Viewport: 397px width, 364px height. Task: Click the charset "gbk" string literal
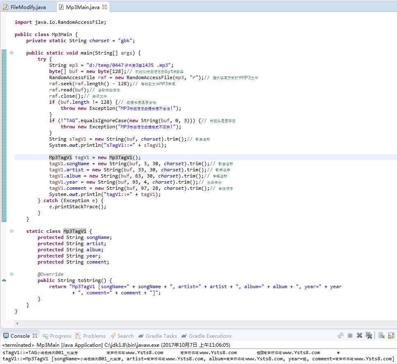click(125, 41)
